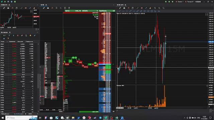
Task: Click the yellow bell alert icon in watchlist toolbar
Action: click(x=30, y=36)
